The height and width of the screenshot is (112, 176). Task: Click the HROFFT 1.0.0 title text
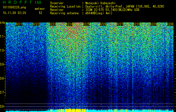click(x=22, y=2)
